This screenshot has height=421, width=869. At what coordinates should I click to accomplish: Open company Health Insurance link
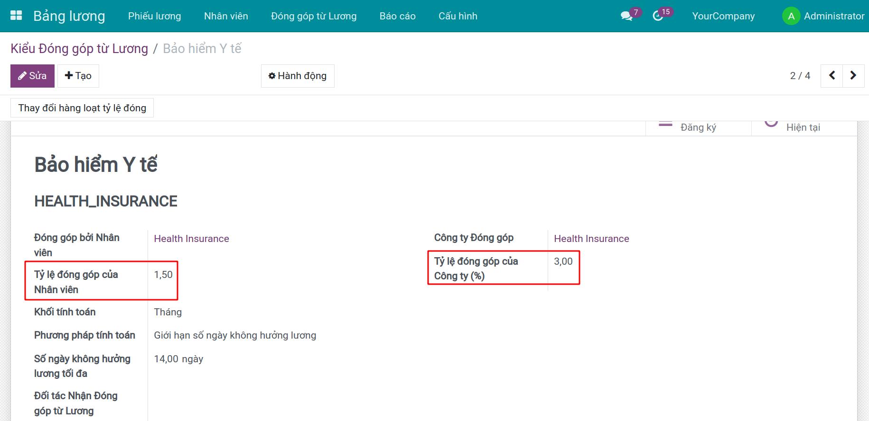pos(591,239)
